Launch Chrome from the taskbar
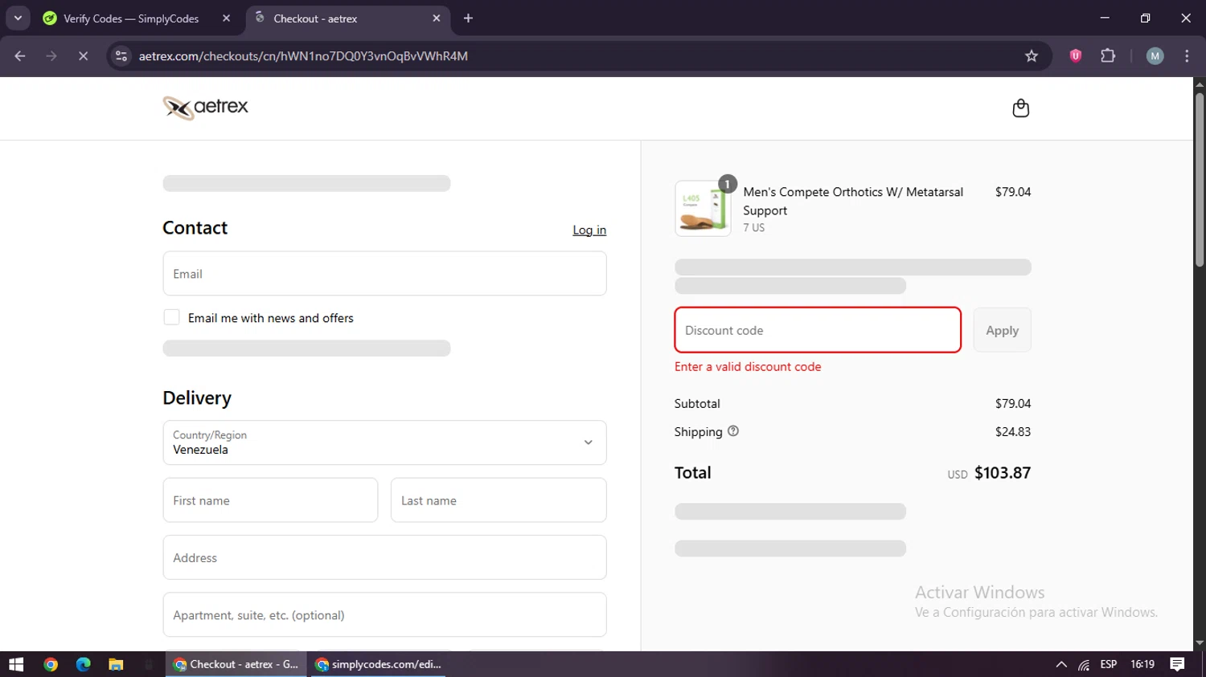The width and height of the screenshot is (1206, 677). click(51, 664)
